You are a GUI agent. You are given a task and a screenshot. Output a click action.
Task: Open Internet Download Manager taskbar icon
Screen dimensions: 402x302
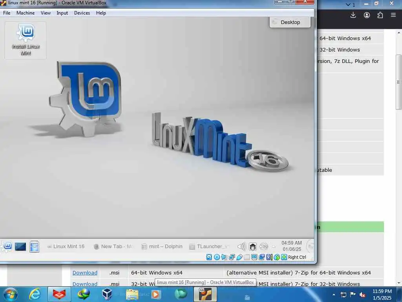pos(84,294)
